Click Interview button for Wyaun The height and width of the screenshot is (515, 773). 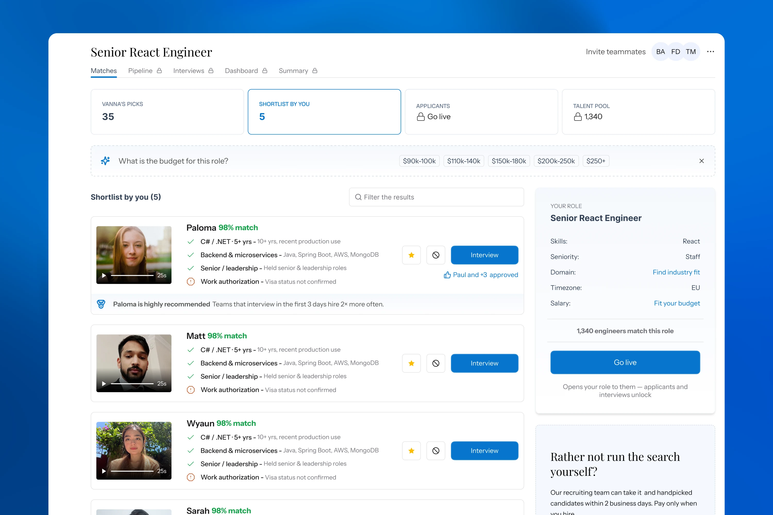[484, 451]
